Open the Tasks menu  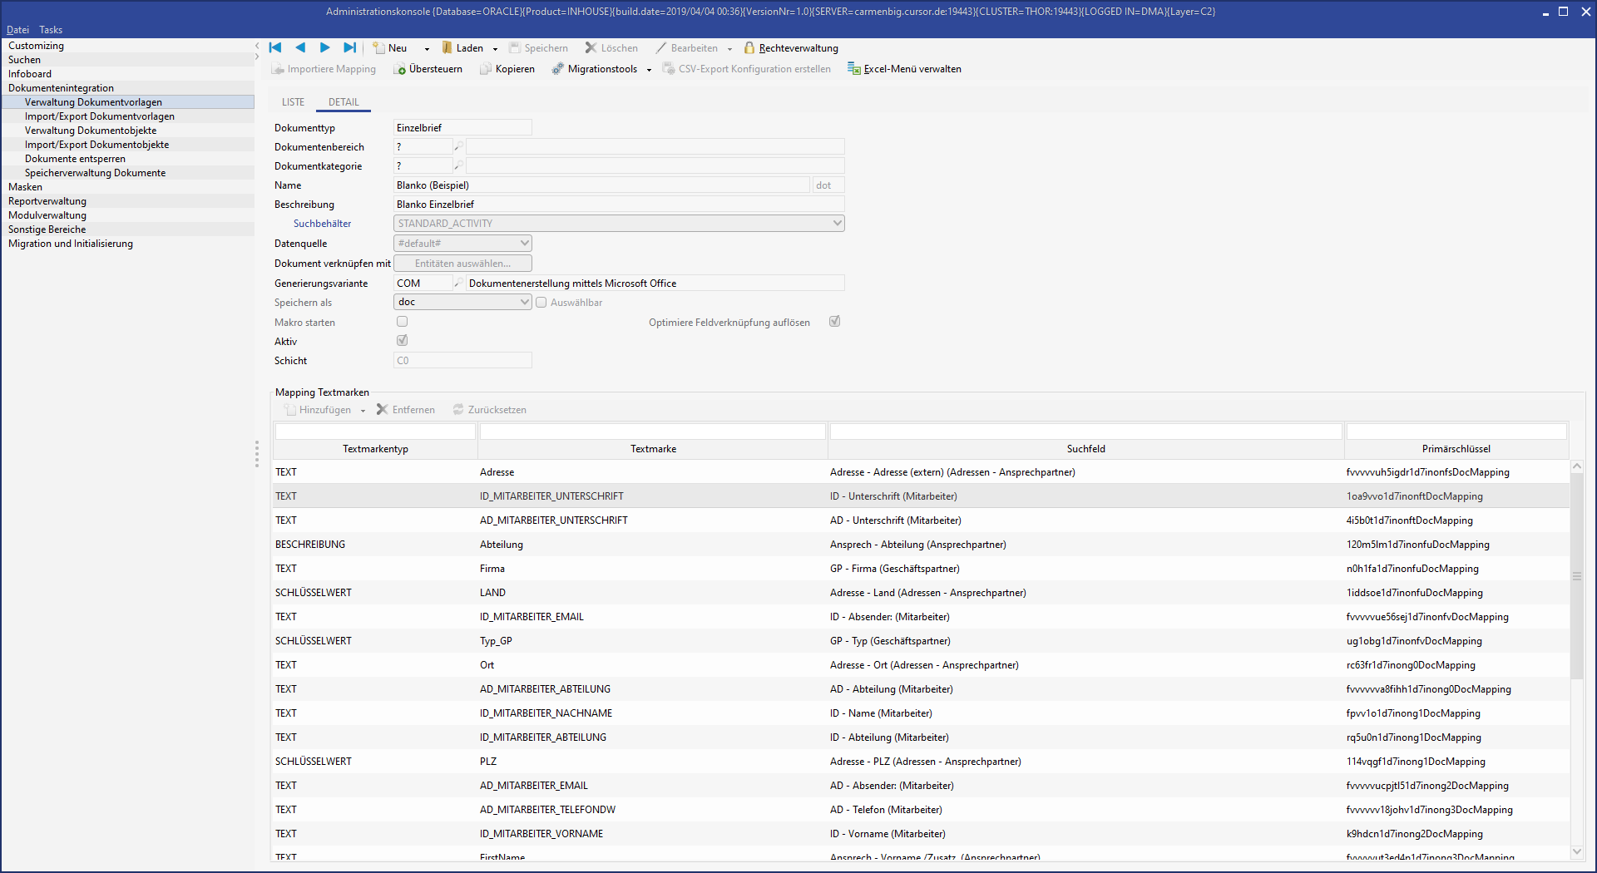click(x=51, y=30)
